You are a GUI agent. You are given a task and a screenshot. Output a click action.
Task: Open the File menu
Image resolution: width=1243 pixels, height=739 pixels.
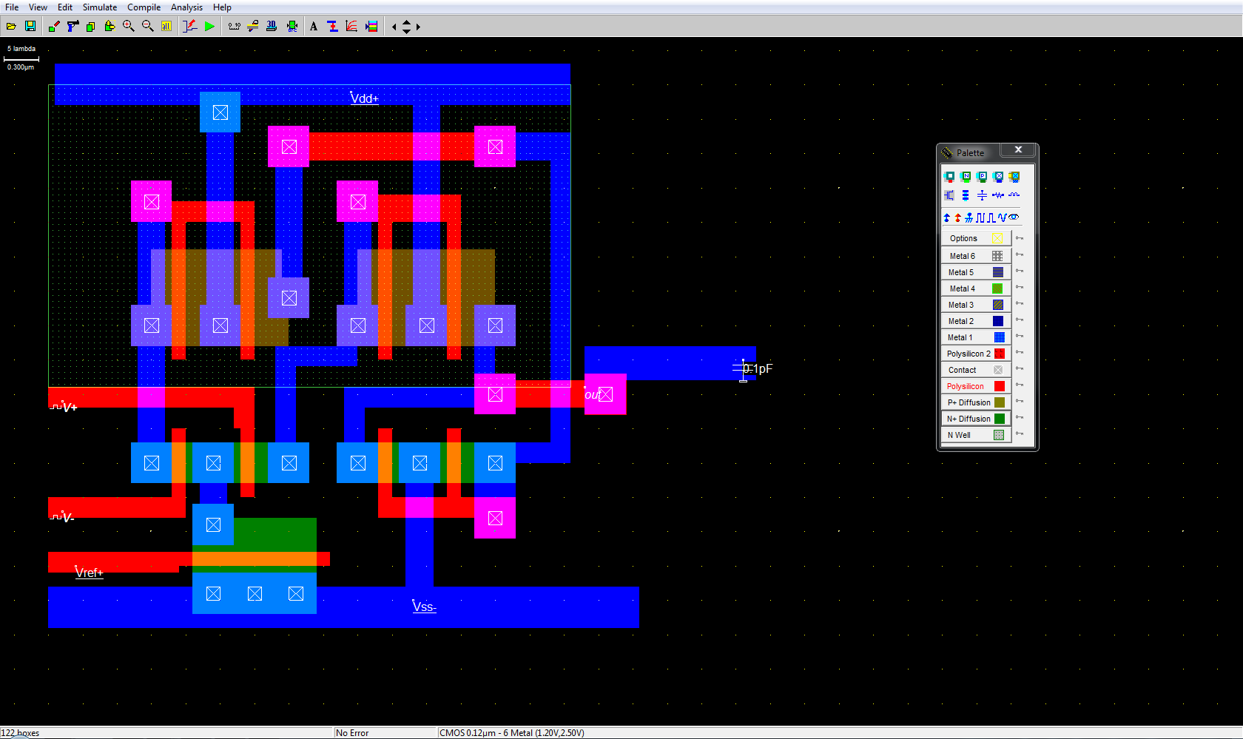[12, 7]
